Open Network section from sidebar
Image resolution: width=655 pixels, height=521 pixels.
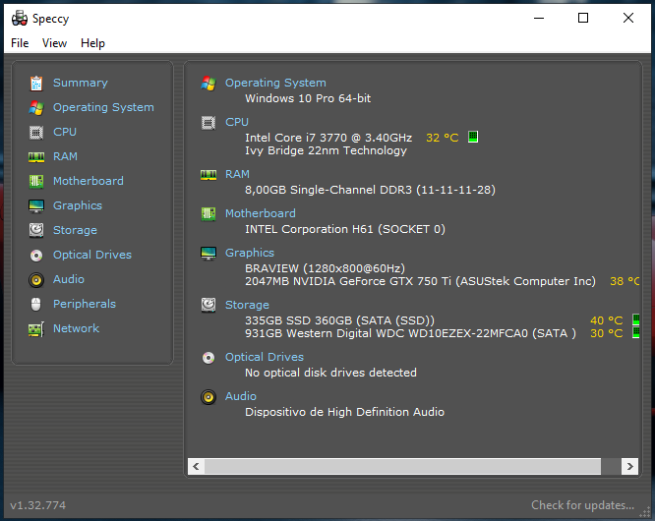tap(76, 328)
